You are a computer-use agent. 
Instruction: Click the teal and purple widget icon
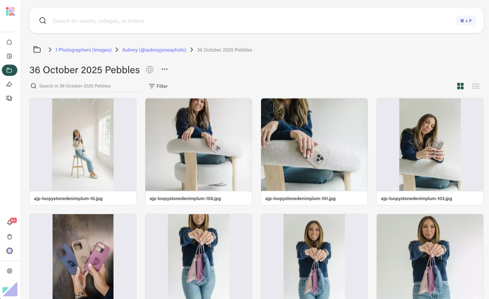coord(10,289)
